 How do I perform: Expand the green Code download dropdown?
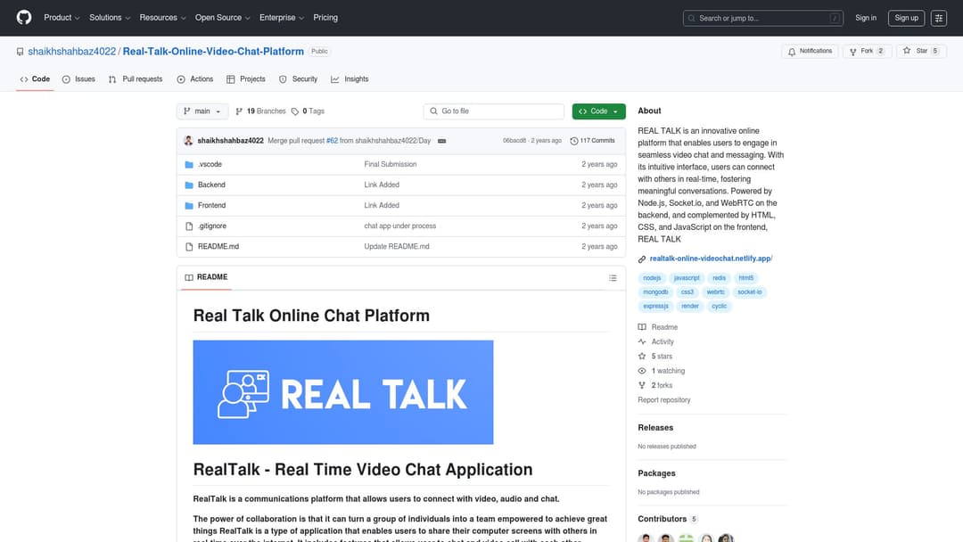click(x=599, y=111)
